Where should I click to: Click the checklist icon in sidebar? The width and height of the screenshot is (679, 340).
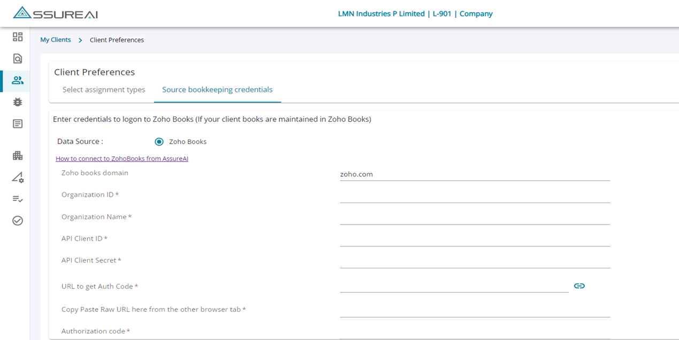click(x=18, y=199)
